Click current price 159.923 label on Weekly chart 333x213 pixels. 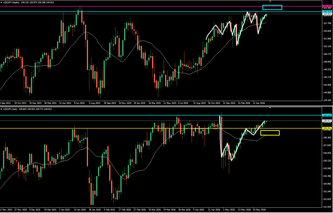tap(327, 14)
